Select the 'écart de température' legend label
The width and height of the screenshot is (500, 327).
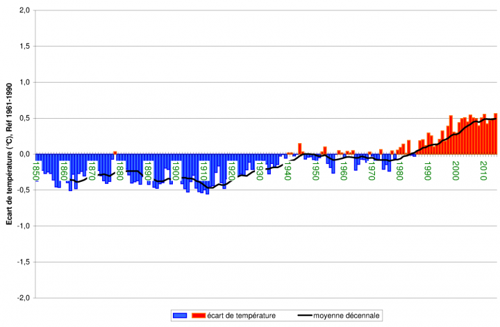[242, 315]
